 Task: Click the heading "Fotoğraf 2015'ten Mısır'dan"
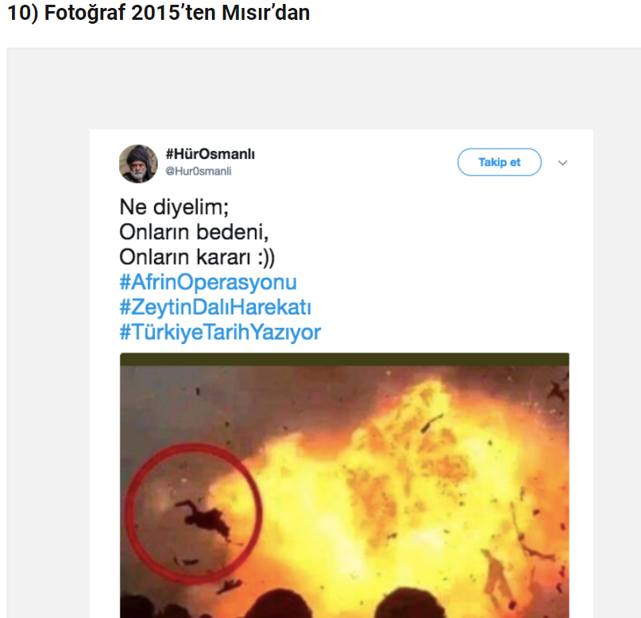point(159,14)
